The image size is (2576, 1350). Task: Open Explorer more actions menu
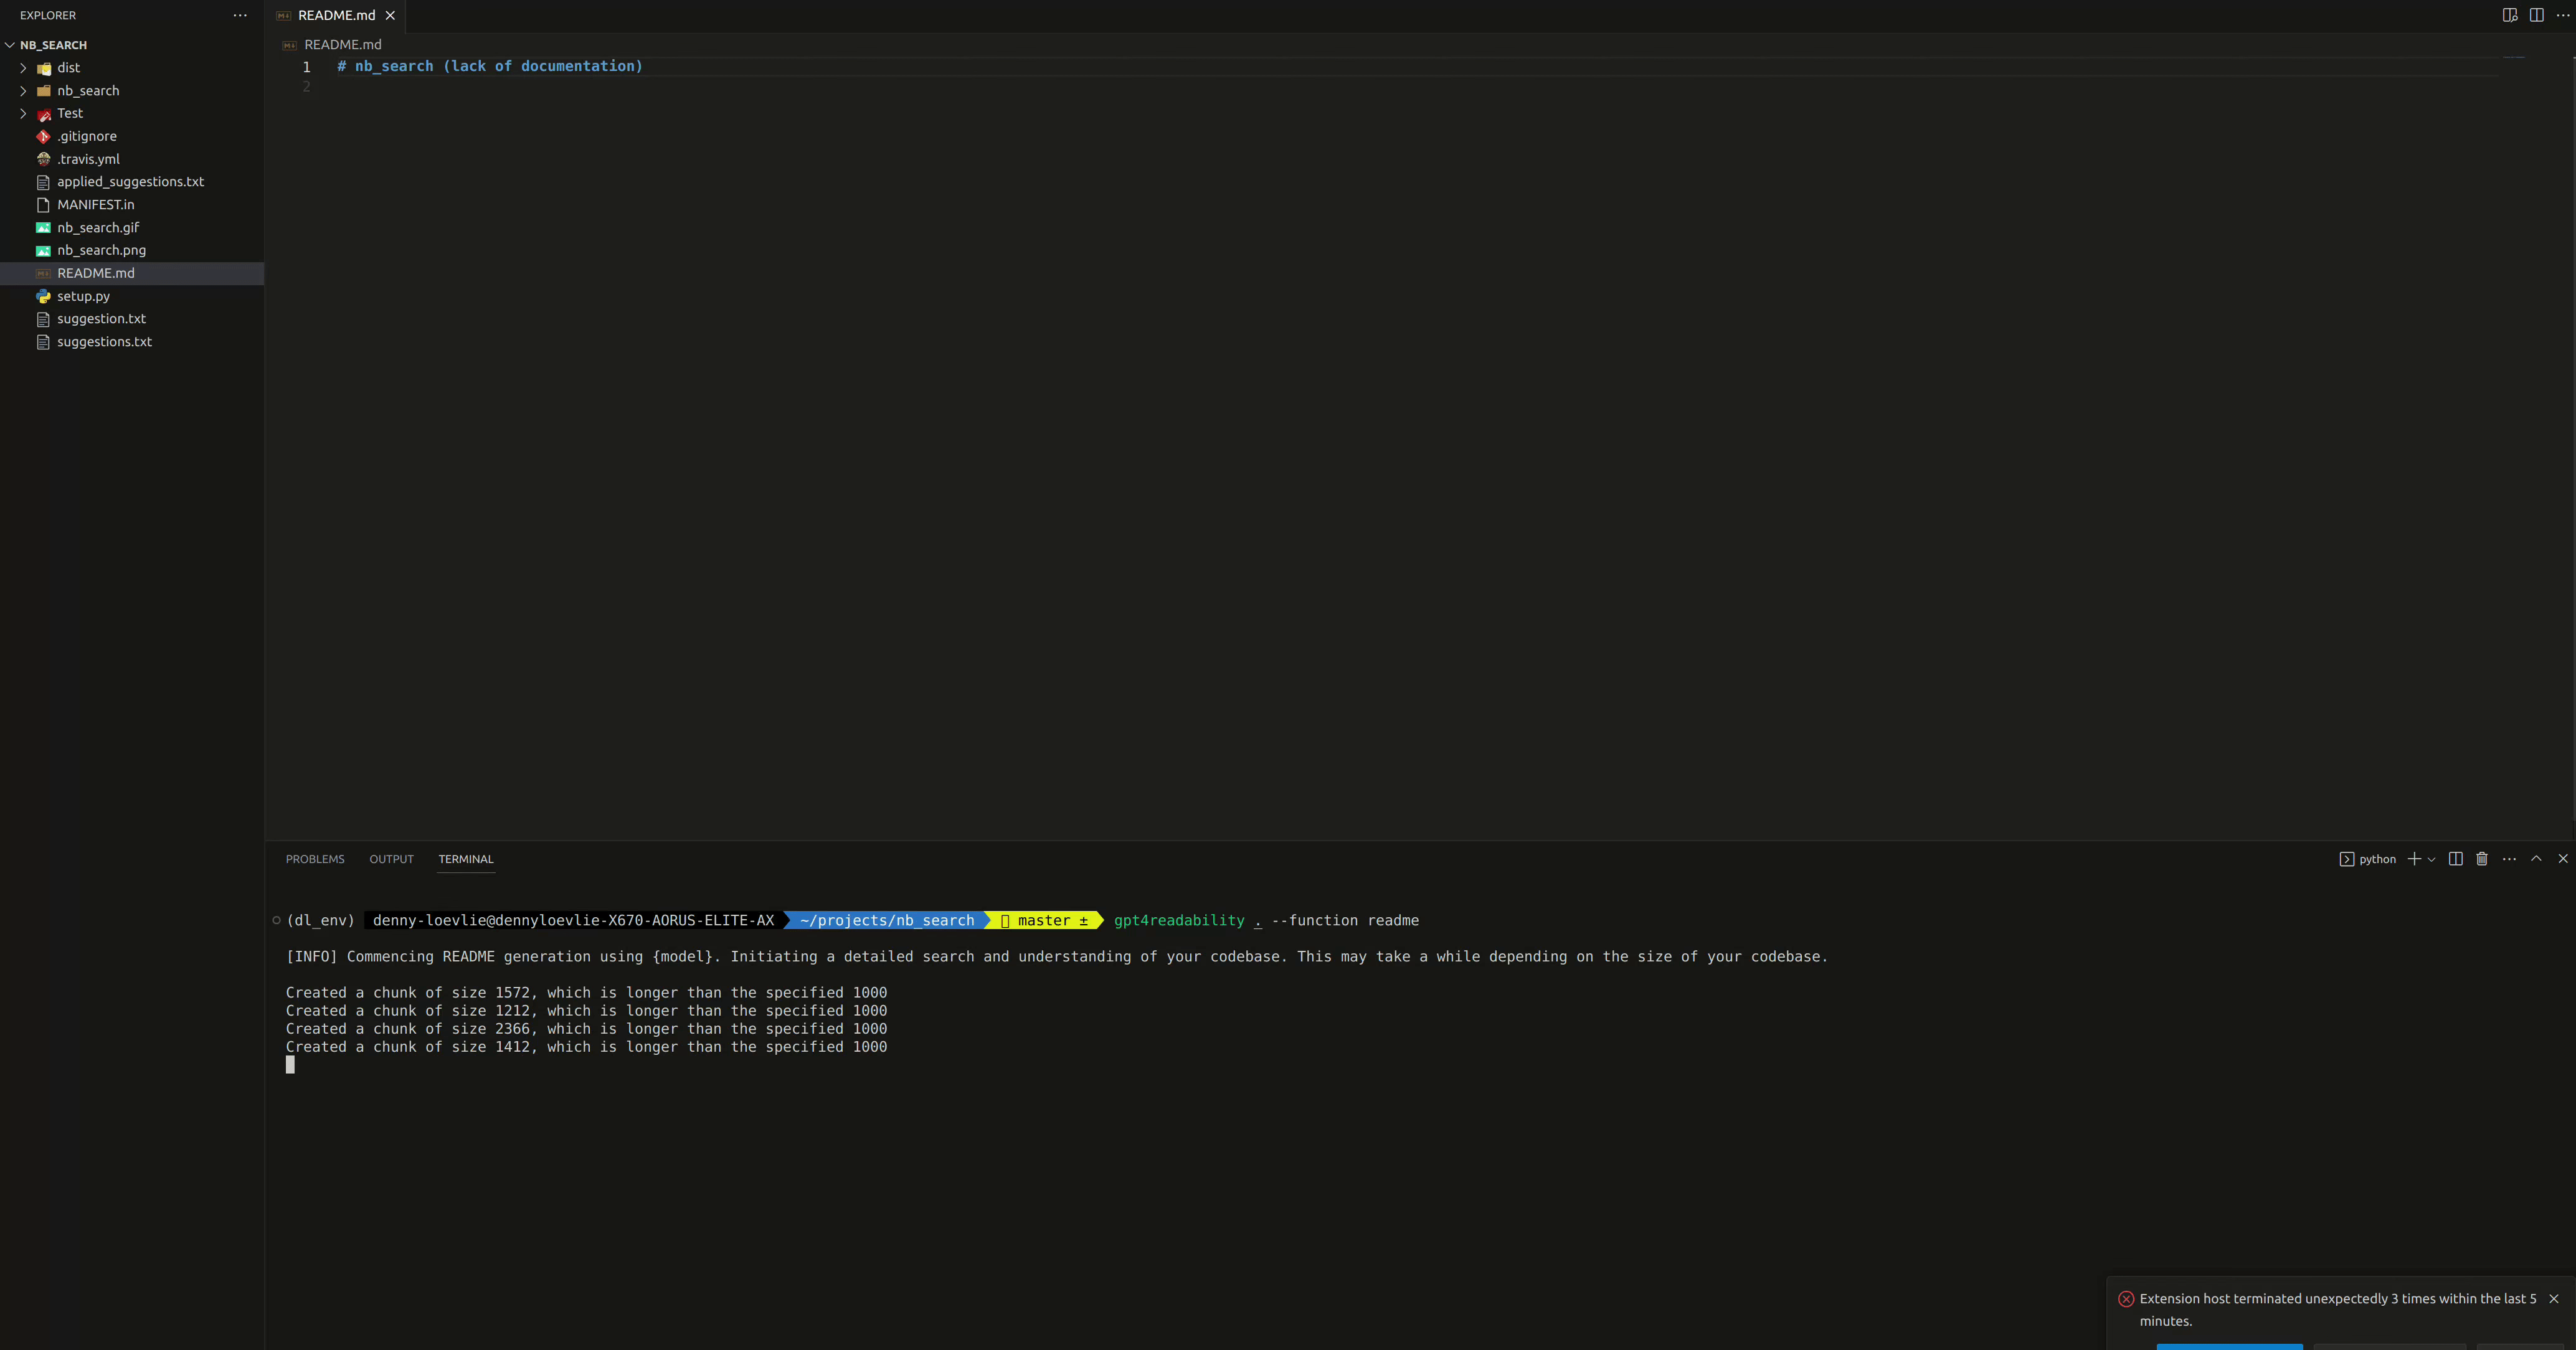click(239, 15)
